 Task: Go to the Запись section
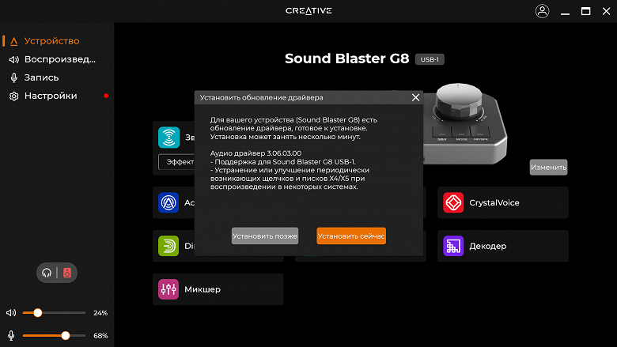pyautogui.click(x=41, y=77)
